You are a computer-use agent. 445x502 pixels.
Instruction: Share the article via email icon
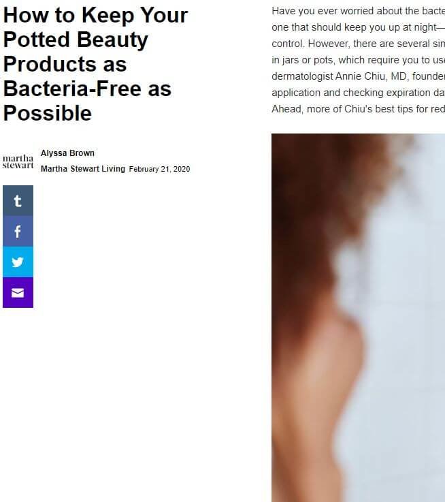pos(18,293)
